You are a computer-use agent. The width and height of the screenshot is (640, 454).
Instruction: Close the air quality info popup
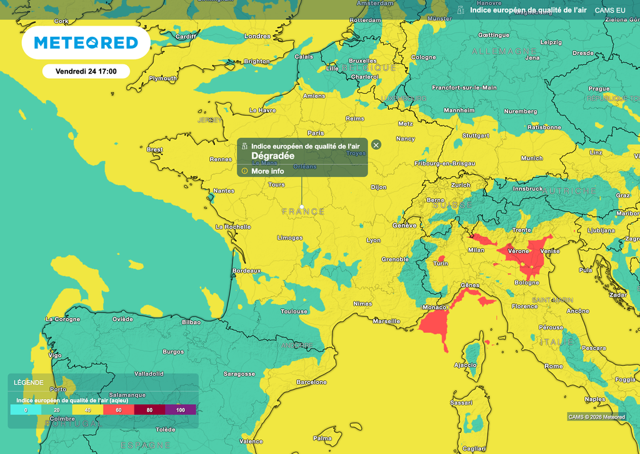376,145
